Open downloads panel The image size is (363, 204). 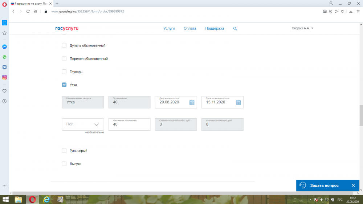[351, 11]
